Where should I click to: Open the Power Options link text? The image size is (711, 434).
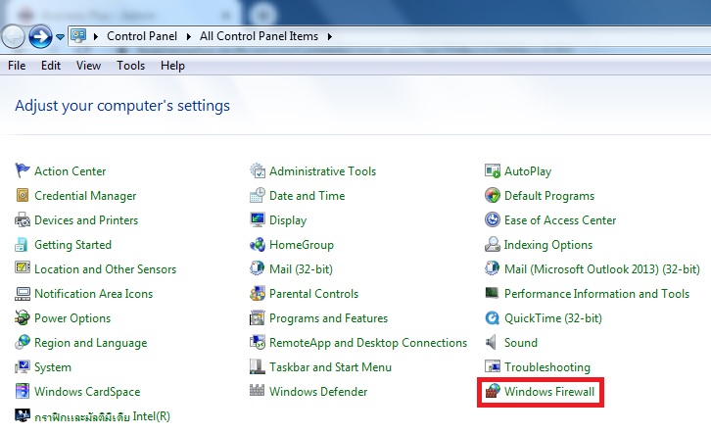(x=72, y=318)
